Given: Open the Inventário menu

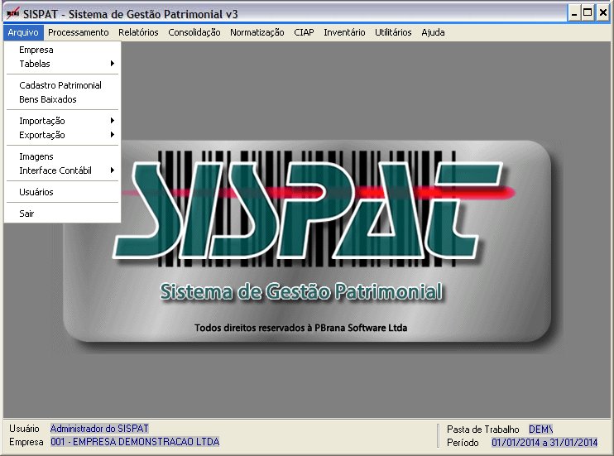Looking at the screenshot, I should click(344, 32).
